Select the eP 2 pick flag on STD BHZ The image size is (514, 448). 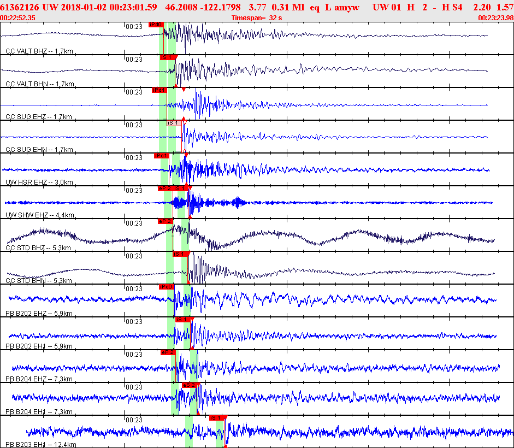pyautogui.click(x=165, y=221)
